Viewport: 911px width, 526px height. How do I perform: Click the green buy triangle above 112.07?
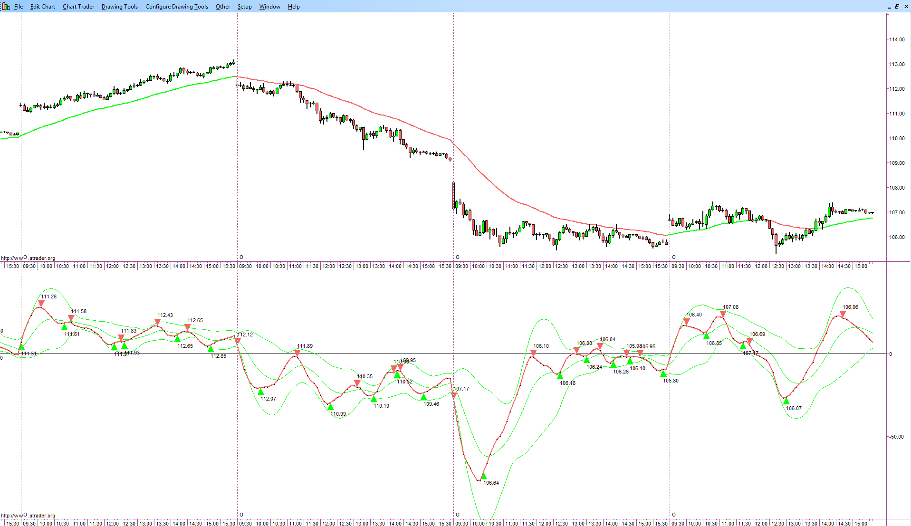tap(261, 392)
